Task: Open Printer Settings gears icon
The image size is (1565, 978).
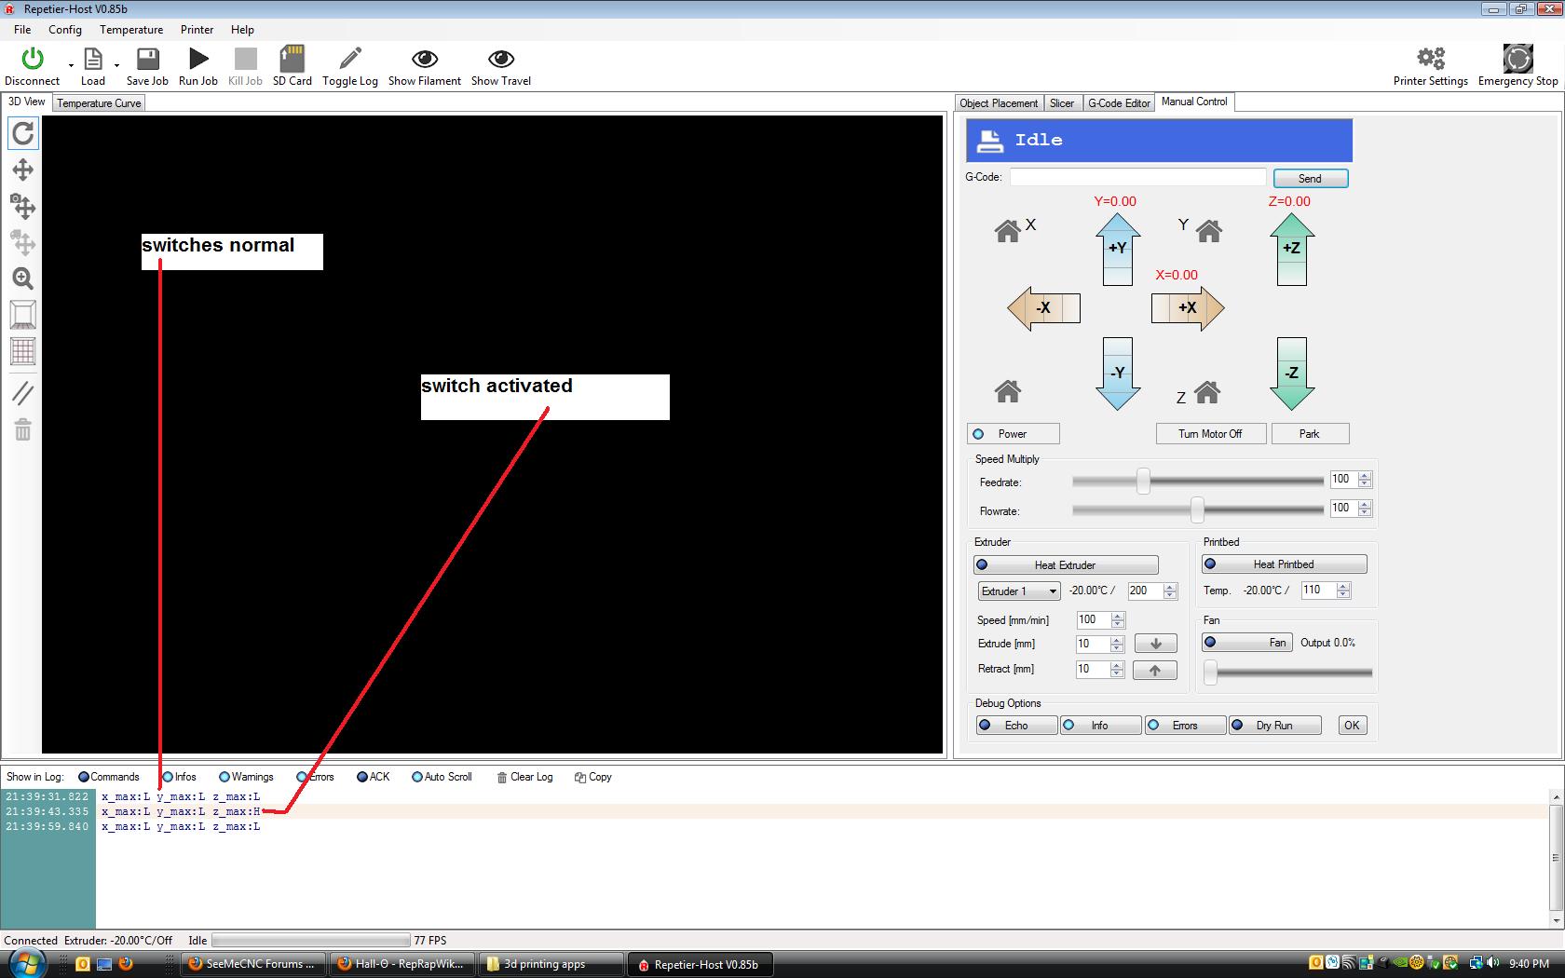Action: tap(1430, 60)
